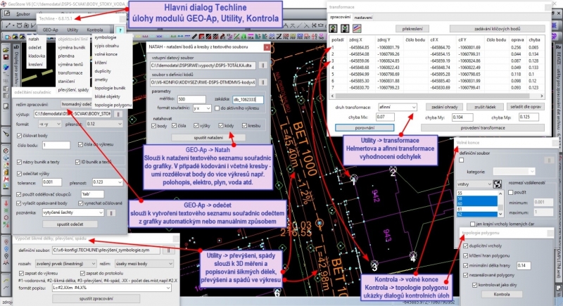Click the diagonal lines icon in transformace
The height and width of the screenshot is (306, 563).
tap(357, 28)
